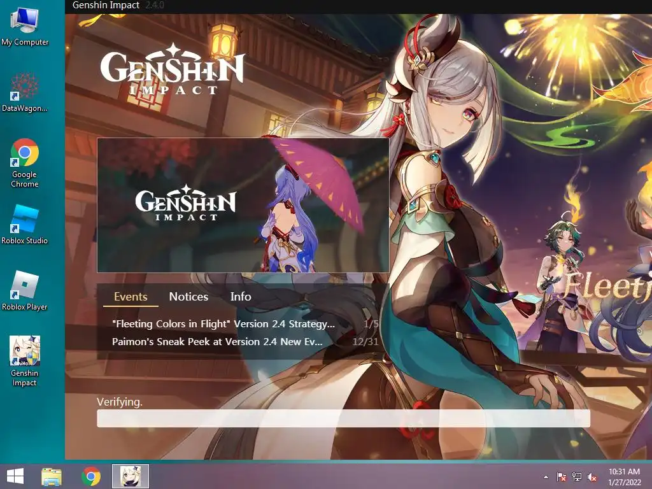This screenshot has height=489, width=652.
Task: Open the DataWagon desktop shortcut
Action: pos(25,92)
